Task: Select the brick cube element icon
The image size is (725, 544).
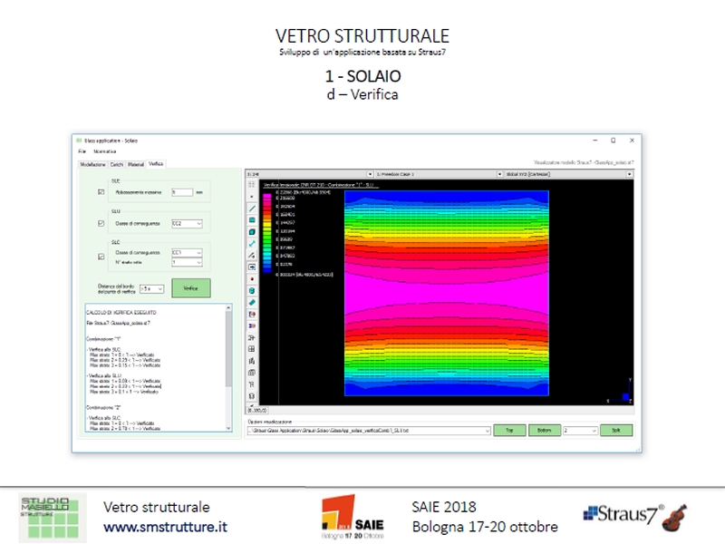Action: pyautogui.click(x=251, y=231)
